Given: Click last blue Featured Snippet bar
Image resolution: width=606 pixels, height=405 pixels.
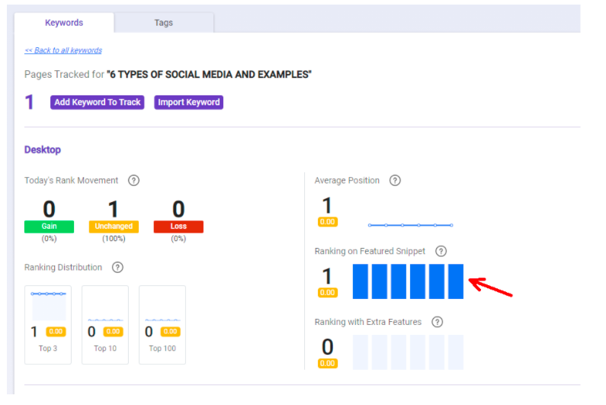Looking at the screenshot, I should (x=456, y=281).
